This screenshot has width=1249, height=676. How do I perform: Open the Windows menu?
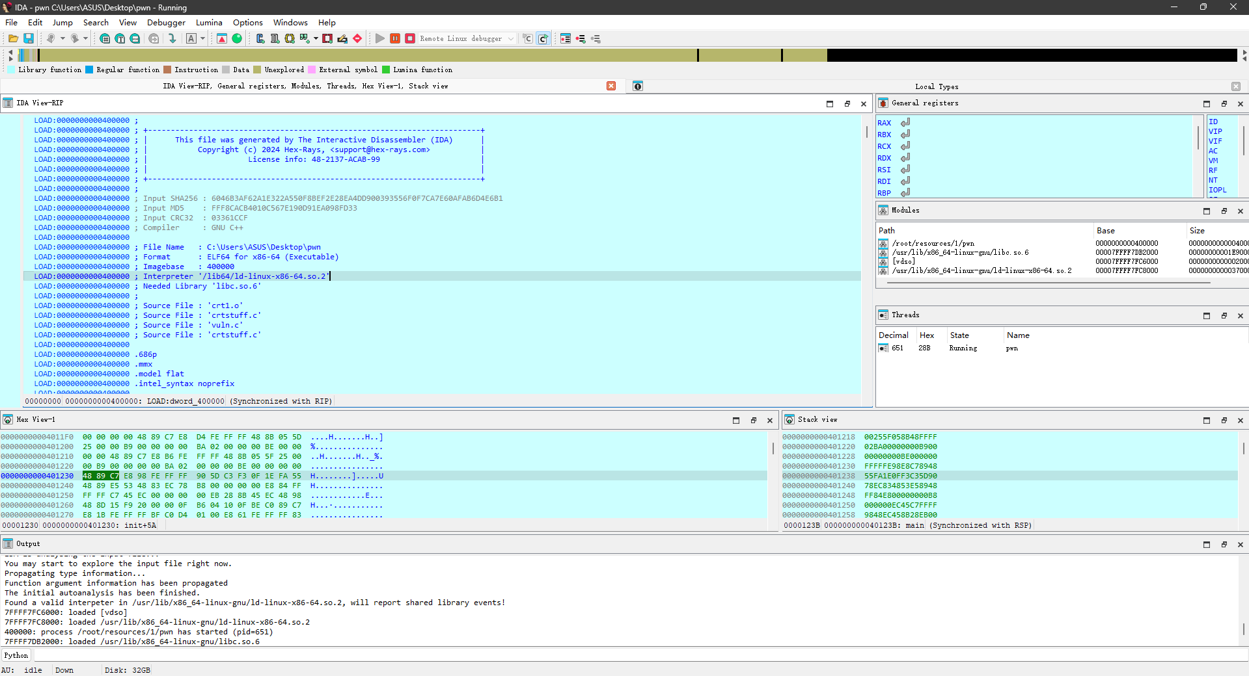click(290, 23)
